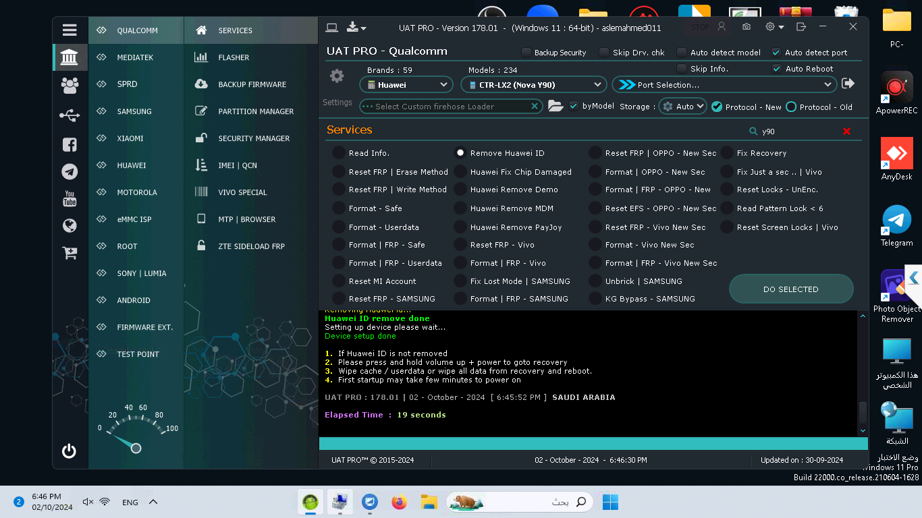Select PARTITION MANAGER from the submenu
This screenshot has height=518, width=922.
[250, 111]
